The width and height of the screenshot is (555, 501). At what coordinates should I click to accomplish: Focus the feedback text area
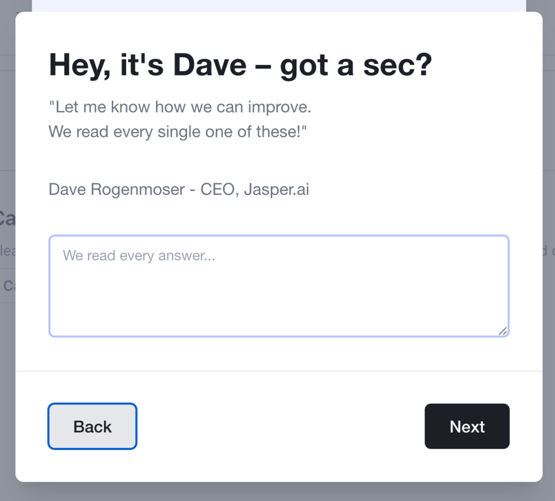tap(279, 294)
